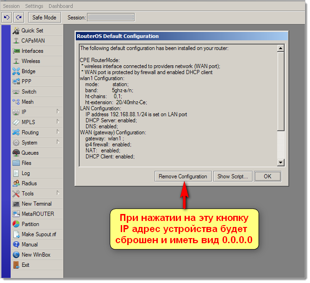Click the undo arrow icon

tap(7, 18)
